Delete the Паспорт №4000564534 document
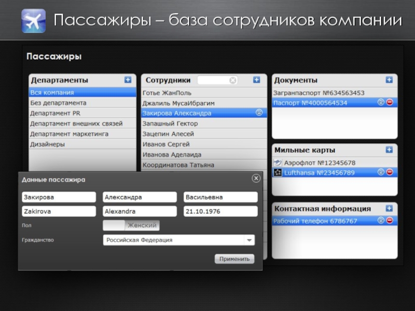Viewport: 415px width, 311px height. (x=390, y=102)
